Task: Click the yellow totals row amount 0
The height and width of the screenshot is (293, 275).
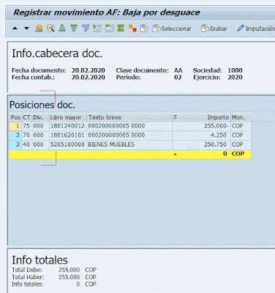Action: (x=225, y=154)
